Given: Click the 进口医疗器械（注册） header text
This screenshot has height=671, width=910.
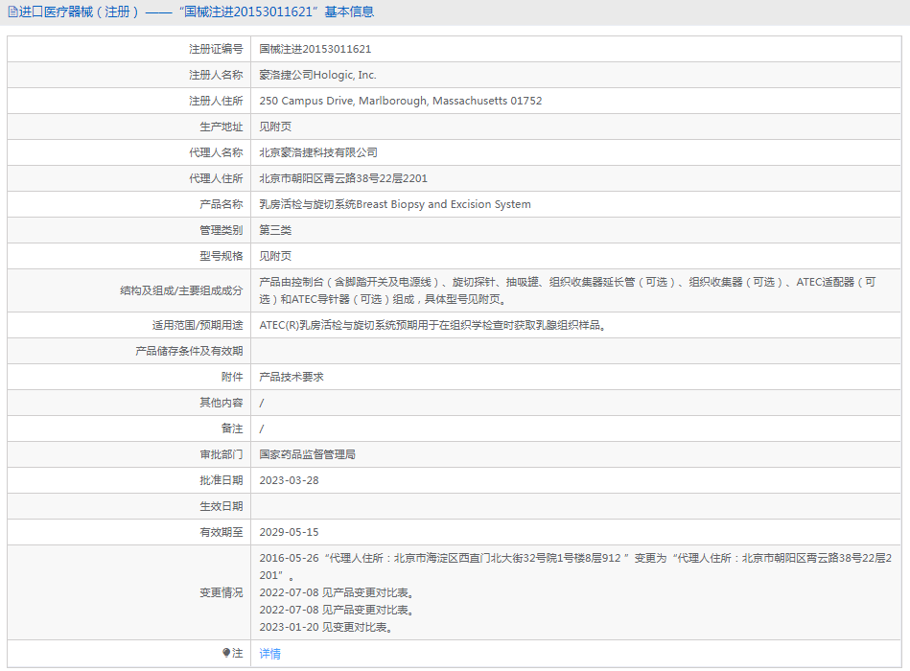Looking at the screenshot, I should coord(72,11).
